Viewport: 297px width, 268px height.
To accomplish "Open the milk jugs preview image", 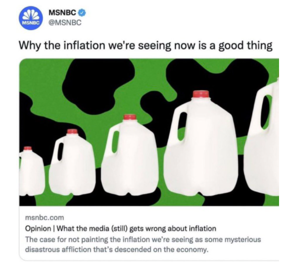I will 149,132.
